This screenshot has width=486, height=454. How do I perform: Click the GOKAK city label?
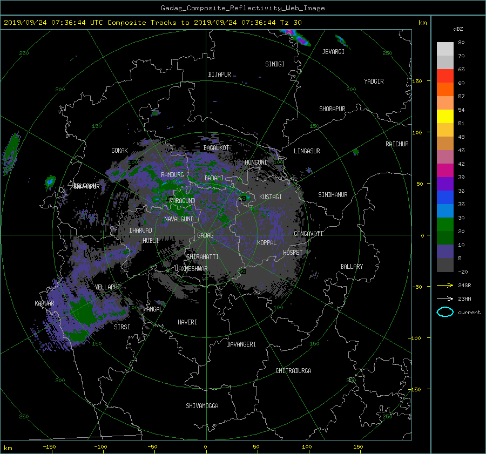click(119, 151)
